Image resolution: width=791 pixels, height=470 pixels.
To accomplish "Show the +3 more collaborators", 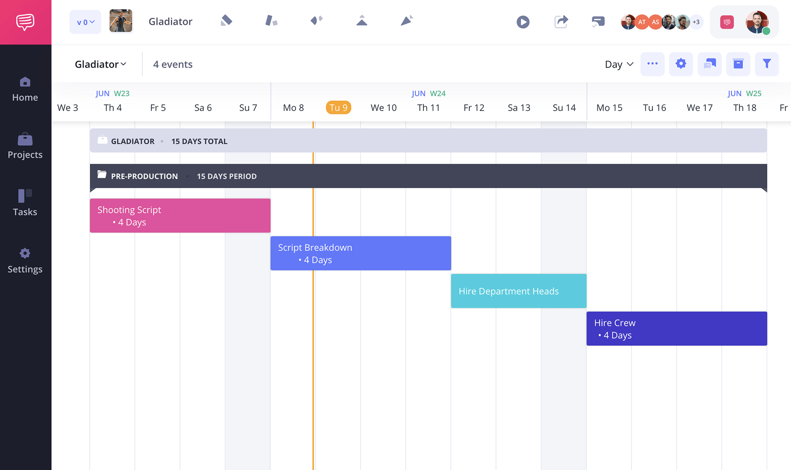I will click(696, 22).
